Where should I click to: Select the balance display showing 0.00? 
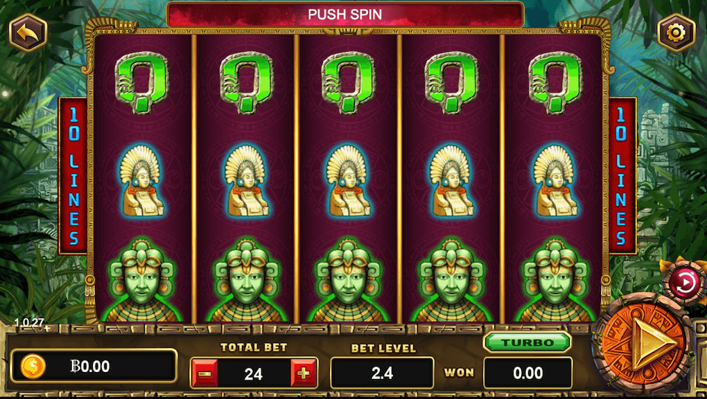[x=94, y=366]
